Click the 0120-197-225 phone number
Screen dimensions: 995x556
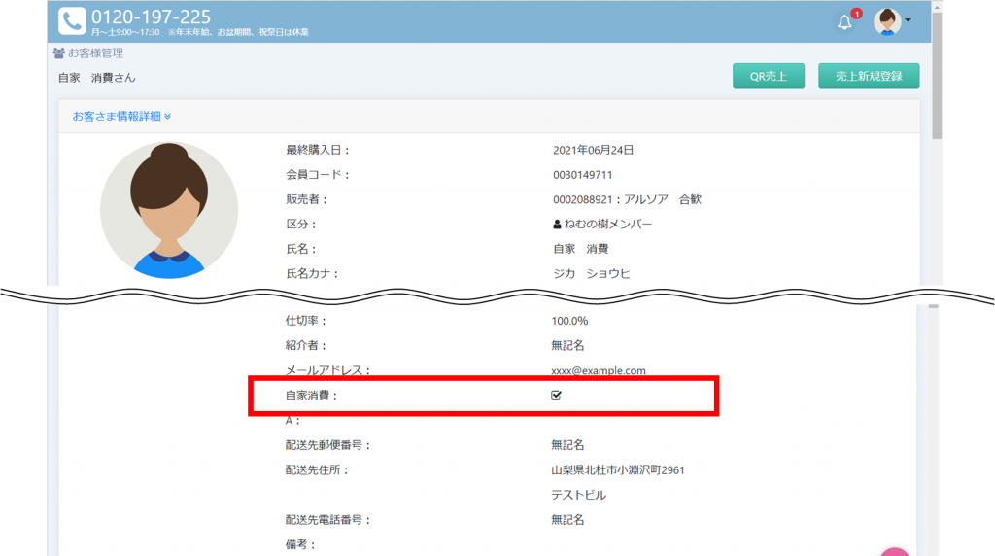pos(151,17)
